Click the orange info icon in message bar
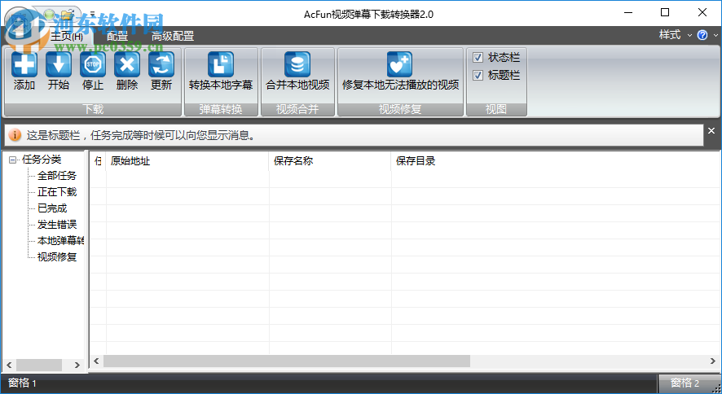The width and height of the screenshot is (722, 394). coord(15,135)
